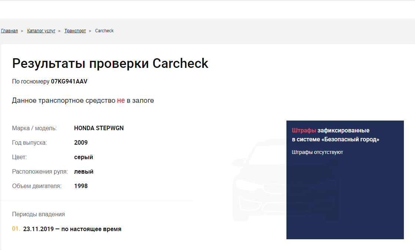Click the Штрафы отсутствуют message
The image size is (415, 250).
[317, 152]
